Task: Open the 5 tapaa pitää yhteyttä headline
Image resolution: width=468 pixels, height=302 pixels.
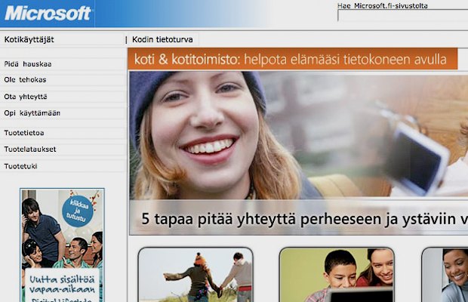Action: point(302,219)
